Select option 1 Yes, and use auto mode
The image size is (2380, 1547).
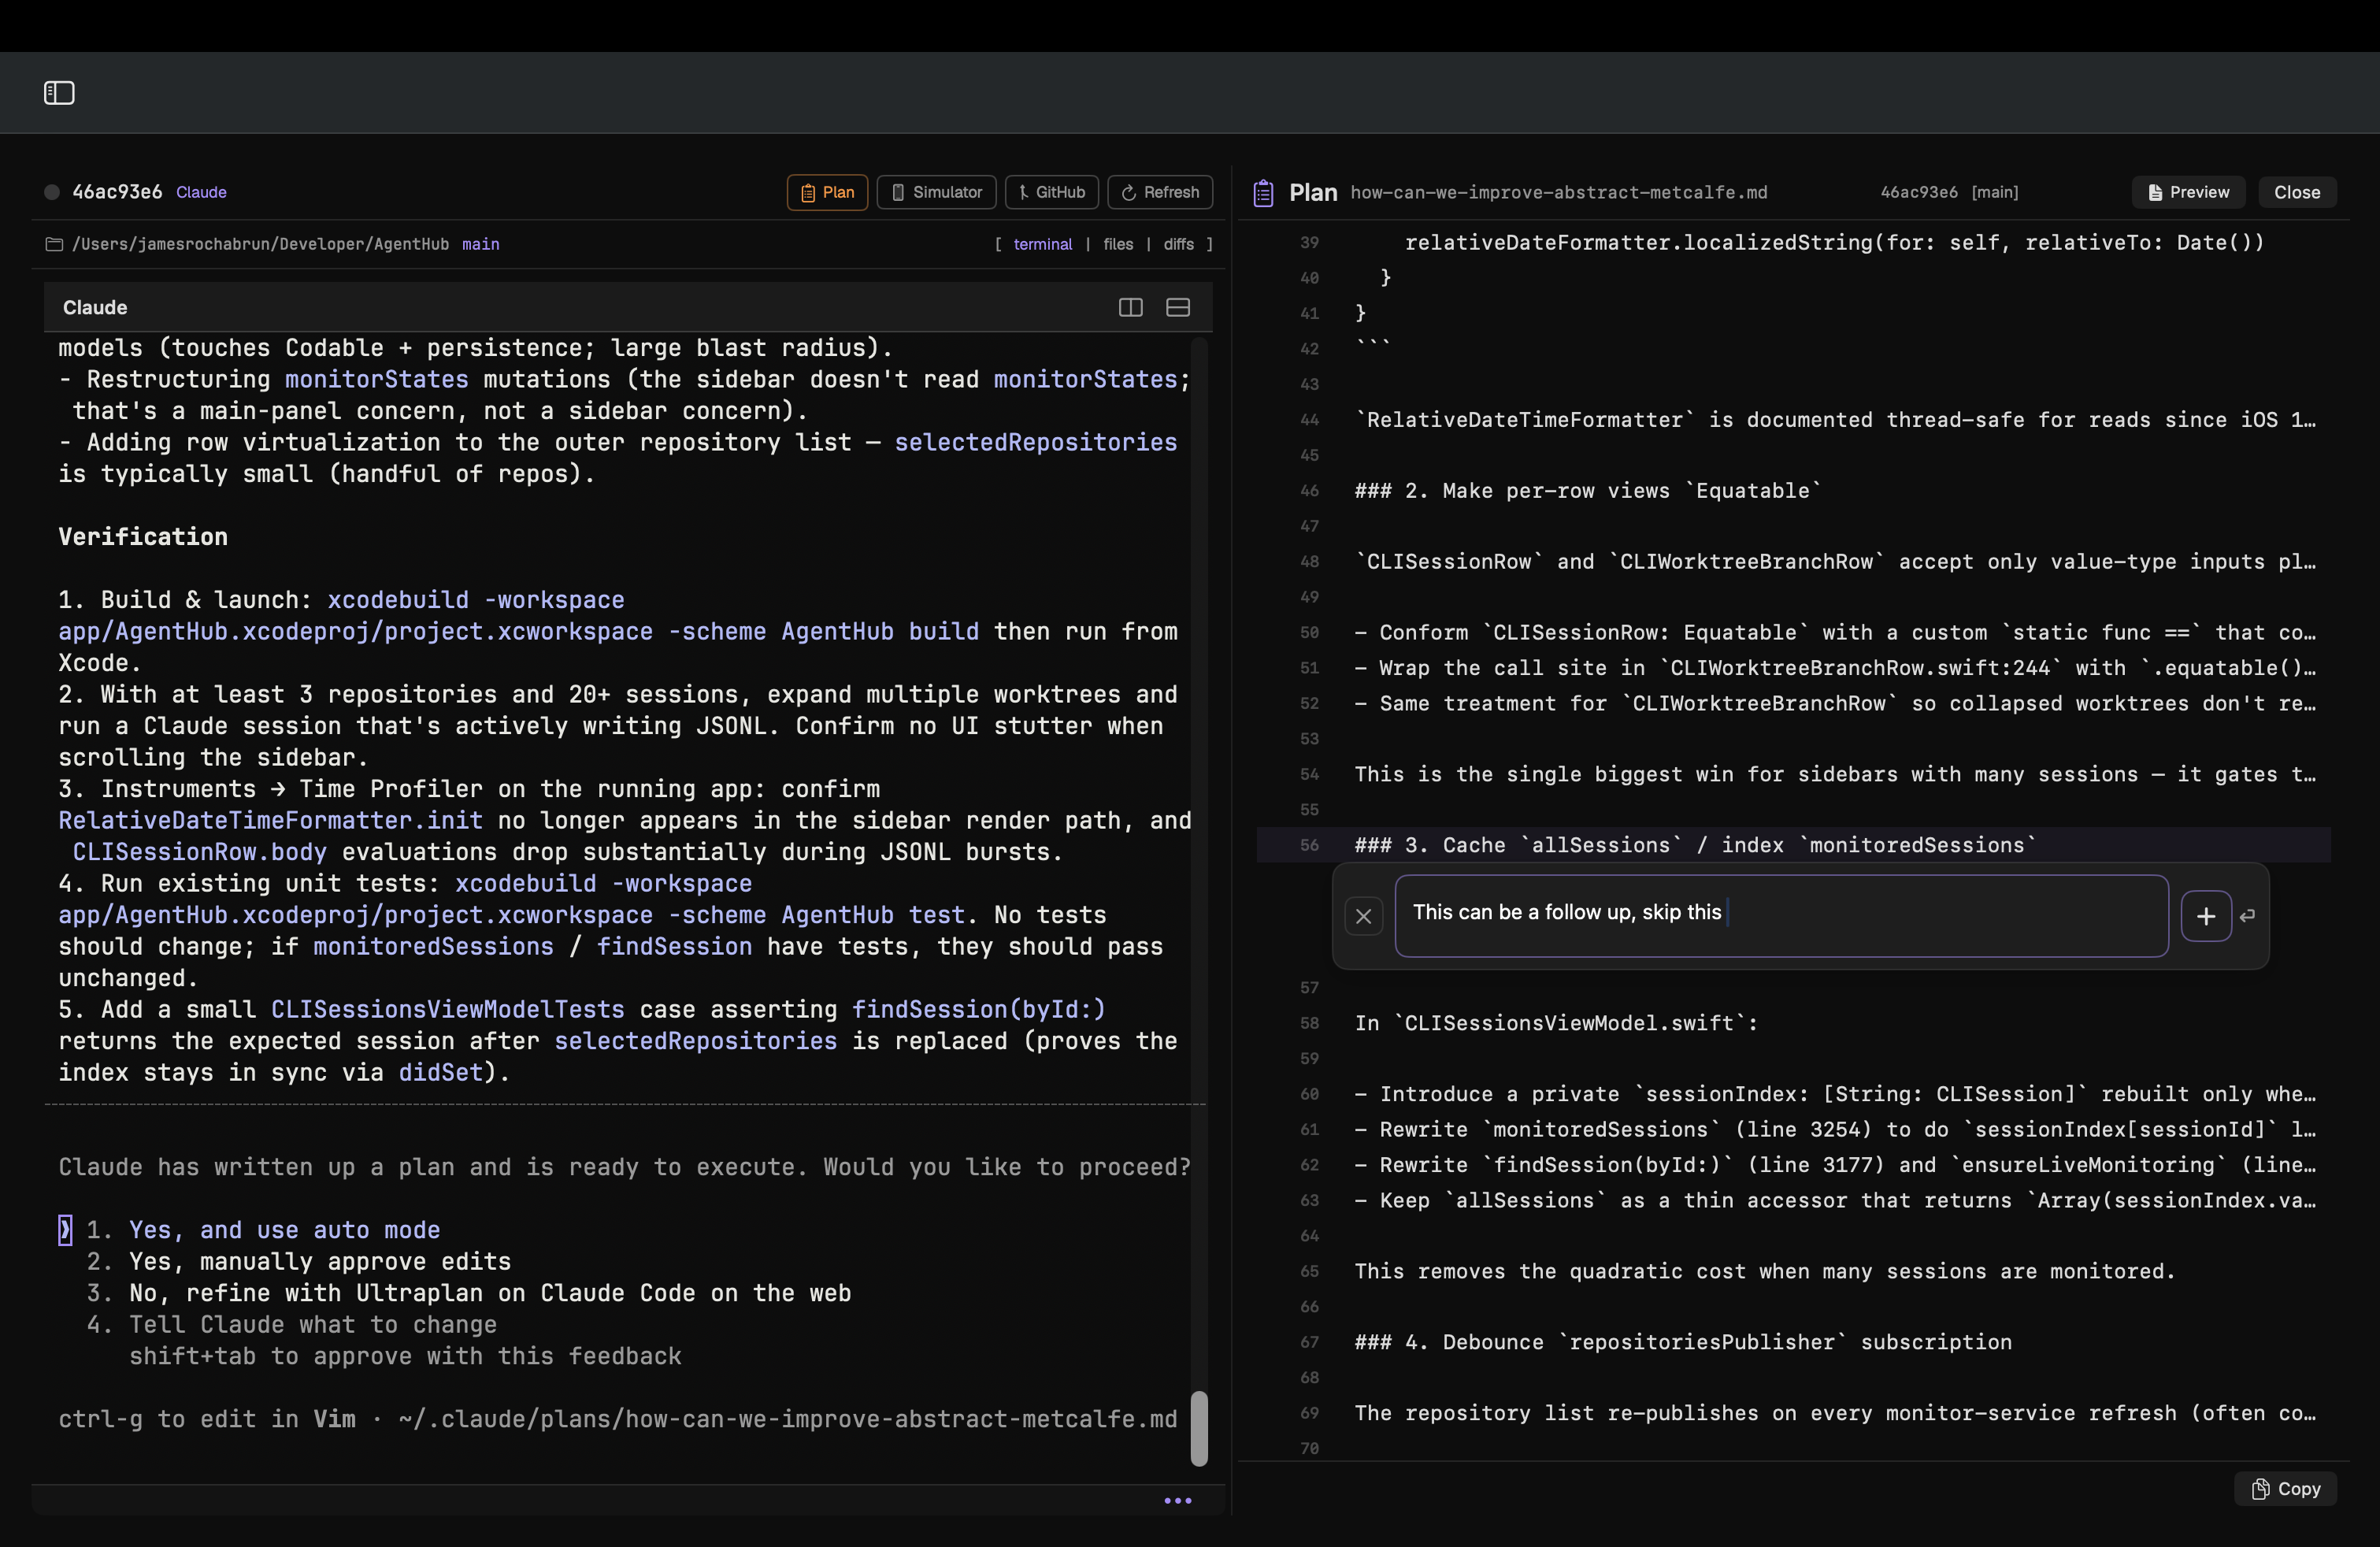(x=284, y=1230)
